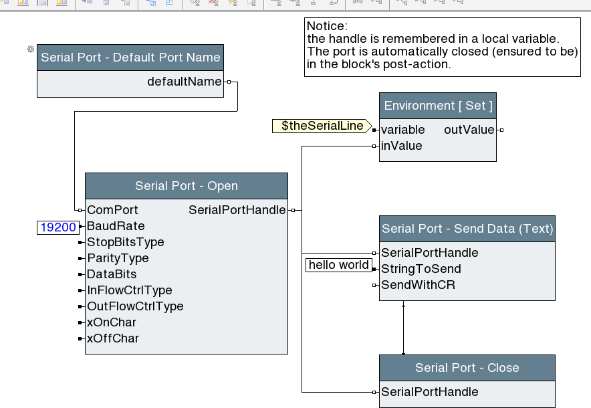Image resolution: width=591 pixels, height=408 pixels.
Task: Click the Serial Port - Send Data (Text) header
Action: pyautogui.click(x=467, y=229)
